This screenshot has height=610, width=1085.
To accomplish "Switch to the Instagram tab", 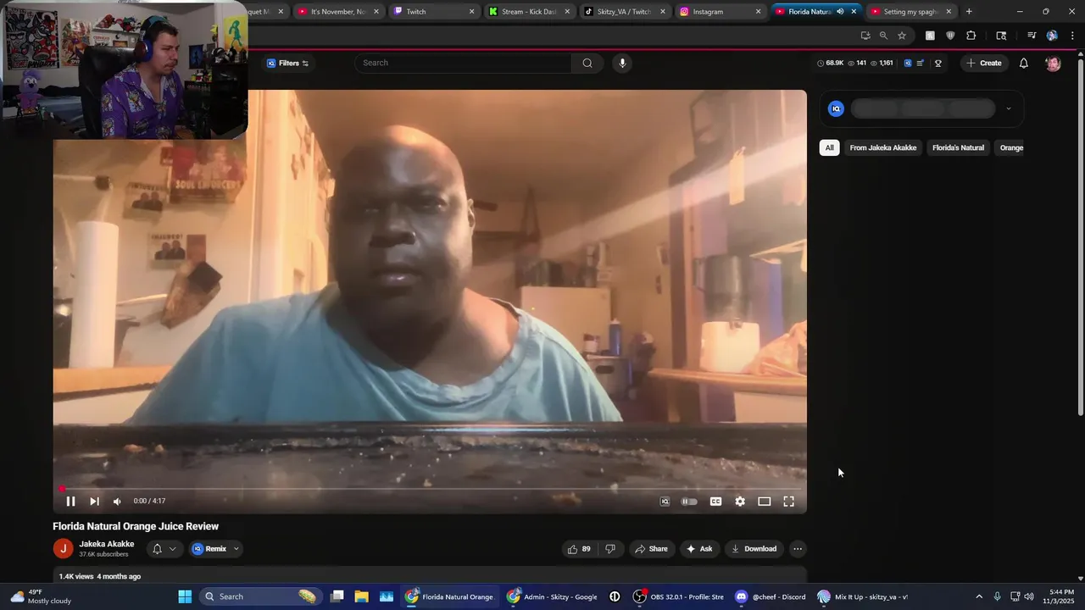I will (x=720, y=12).
